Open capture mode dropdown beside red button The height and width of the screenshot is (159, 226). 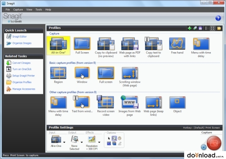coord(204,147)
